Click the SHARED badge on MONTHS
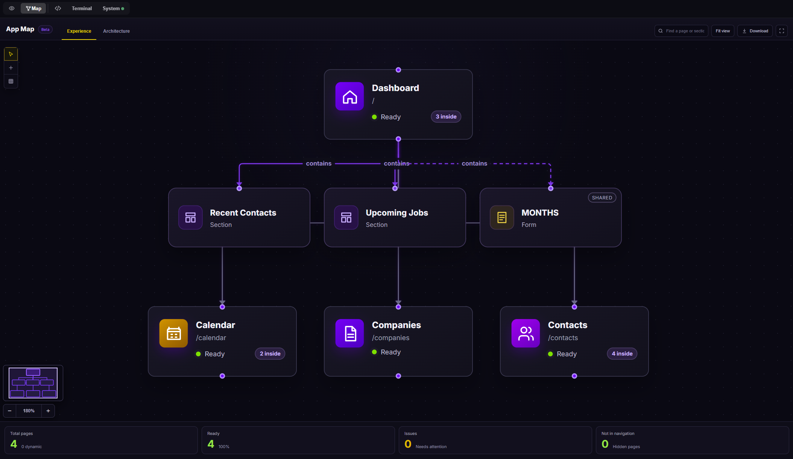The width and height of the screenshot is (793, 459). coord(602,198)
